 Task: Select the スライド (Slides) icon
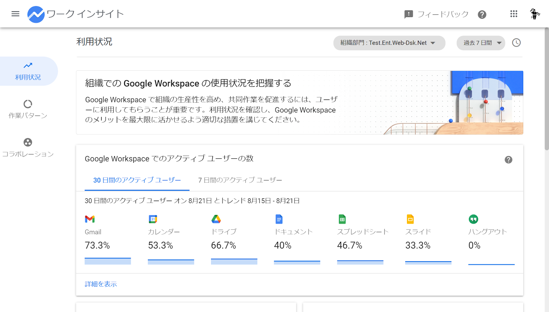[x=410, y=219]
